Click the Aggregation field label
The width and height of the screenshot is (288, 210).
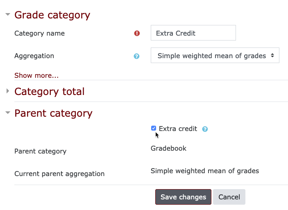[34, 56]
